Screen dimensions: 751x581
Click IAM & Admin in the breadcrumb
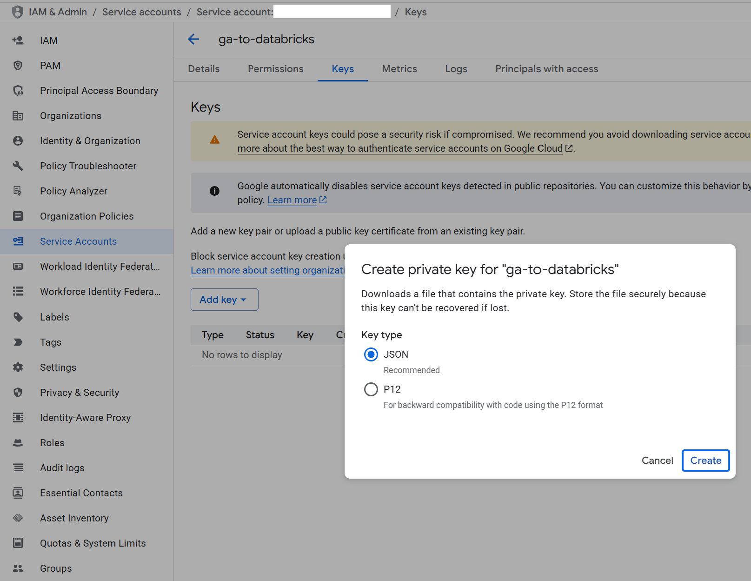coord(58,12)
